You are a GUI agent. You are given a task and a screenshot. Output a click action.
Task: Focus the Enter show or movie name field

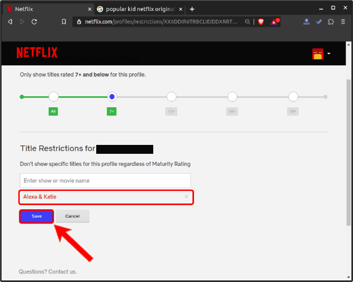(x=105, y=181)
